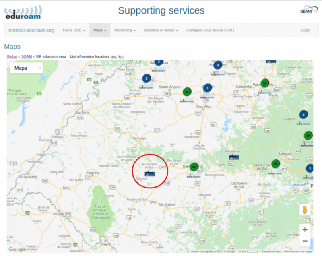This screenshot has width=322, height=256.
Task: Open the kml service location link
Action: point(122,56)
